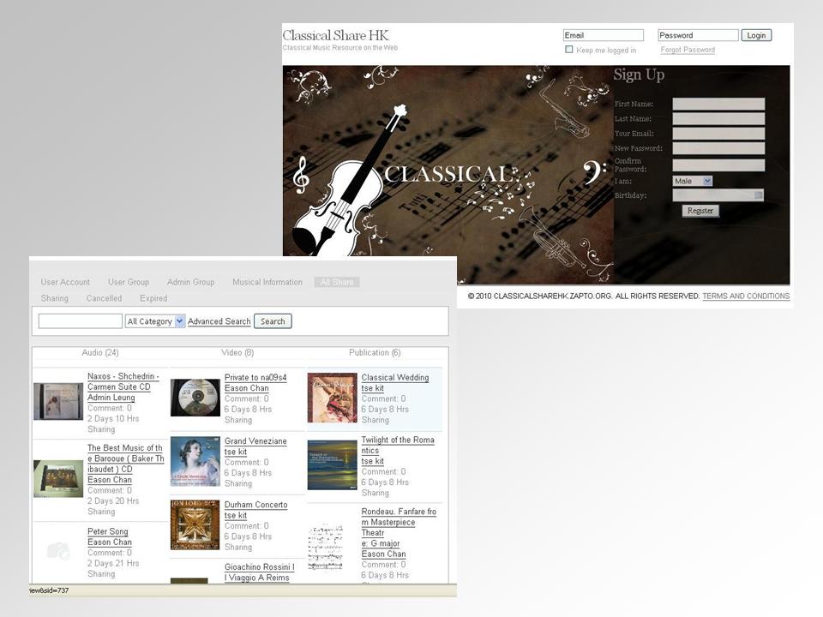
Task: Open the Durham Concerto album thumbnail
Action: tap(195, 524)
